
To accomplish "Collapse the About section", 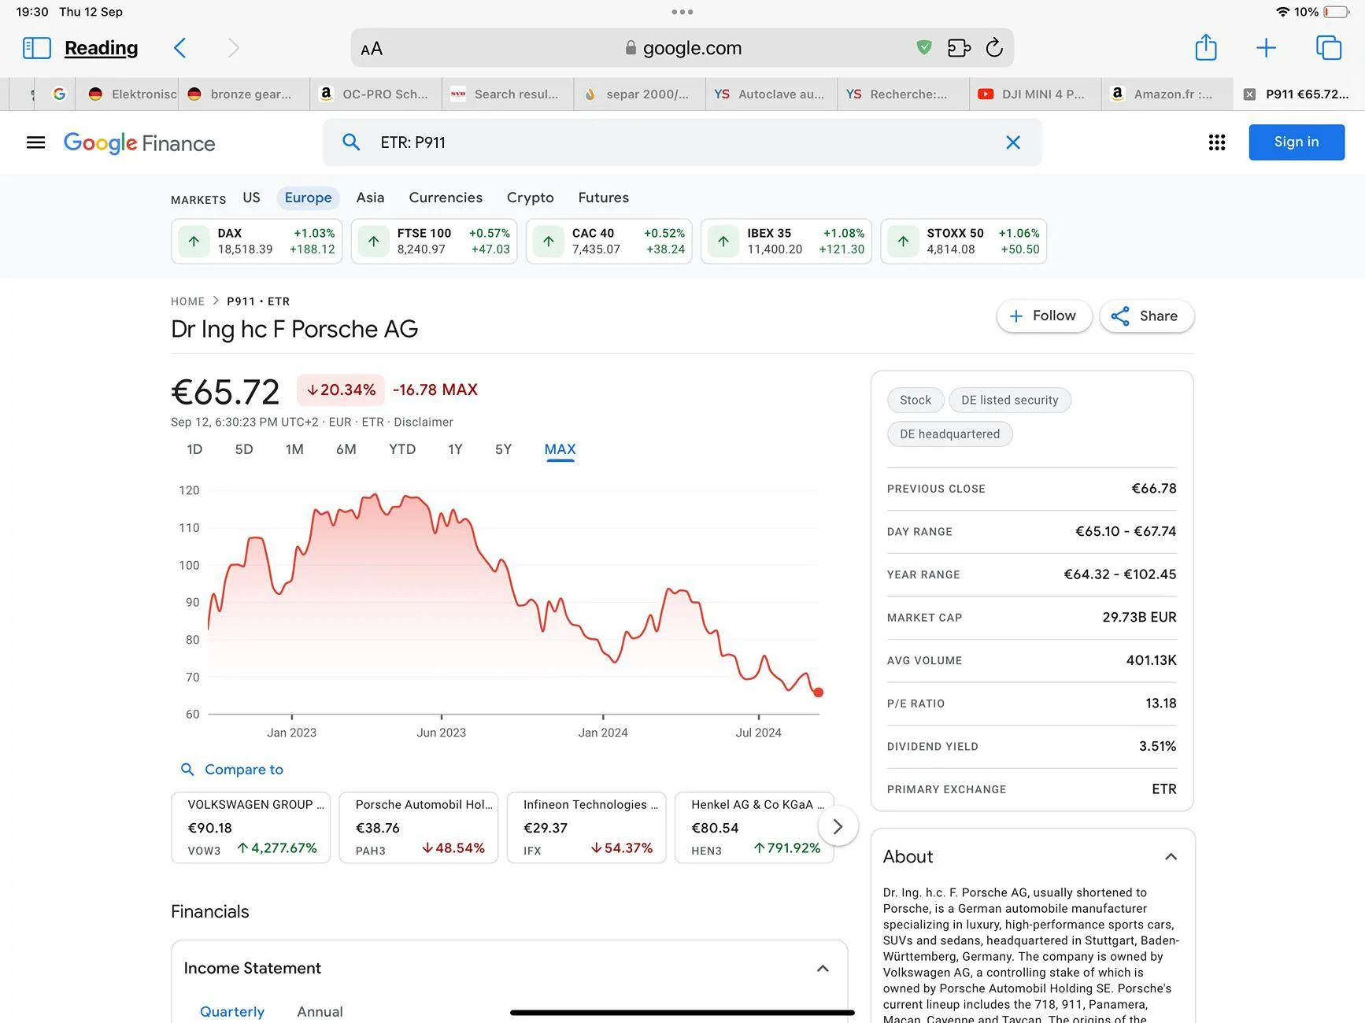I will (1171, 856).
